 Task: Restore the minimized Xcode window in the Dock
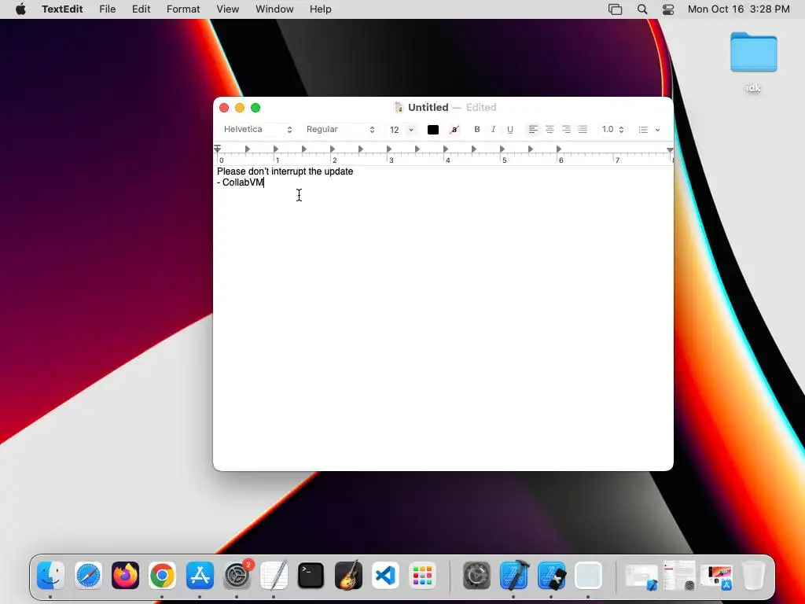pyautogui.click(x=641, y=577)
